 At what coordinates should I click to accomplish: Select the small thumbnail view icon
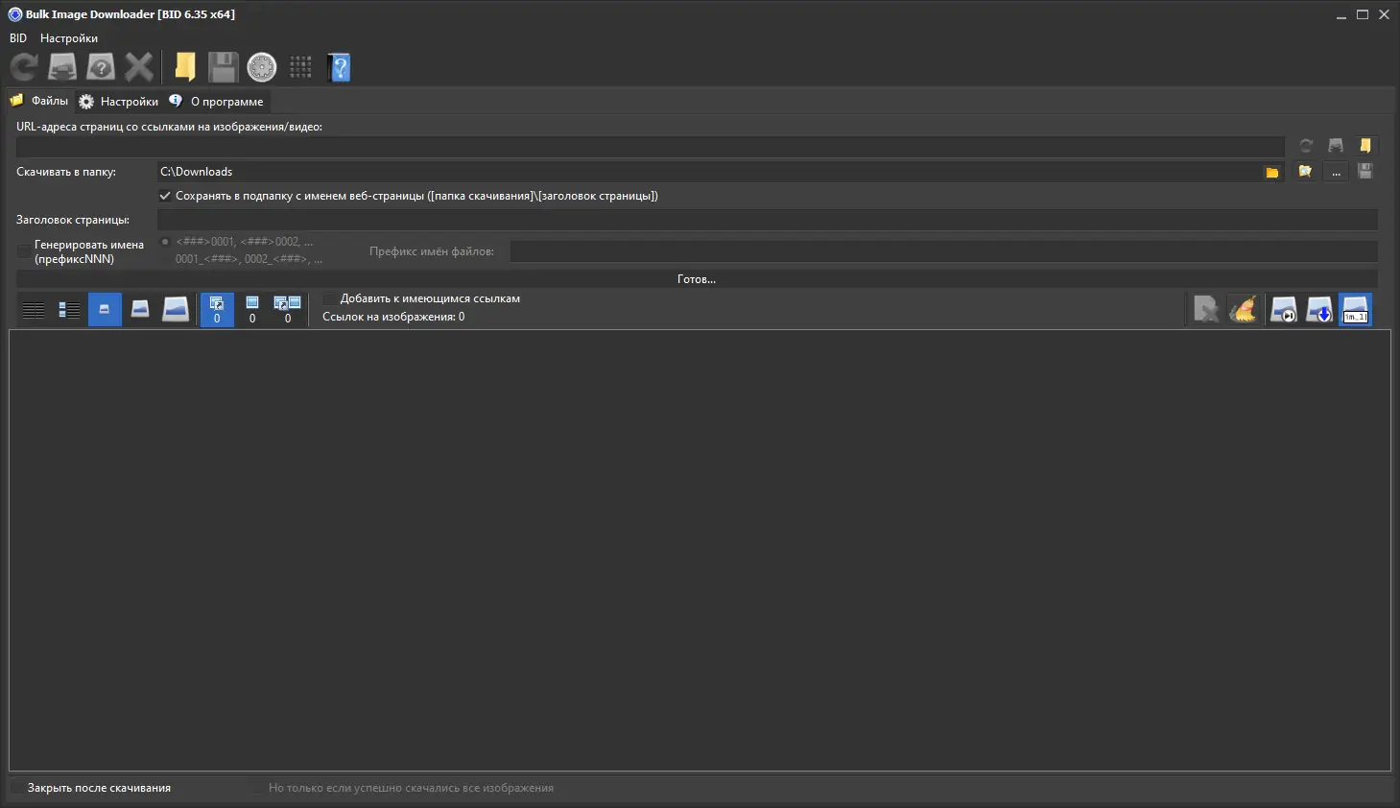pyautogui.click(x=105, y=309)
